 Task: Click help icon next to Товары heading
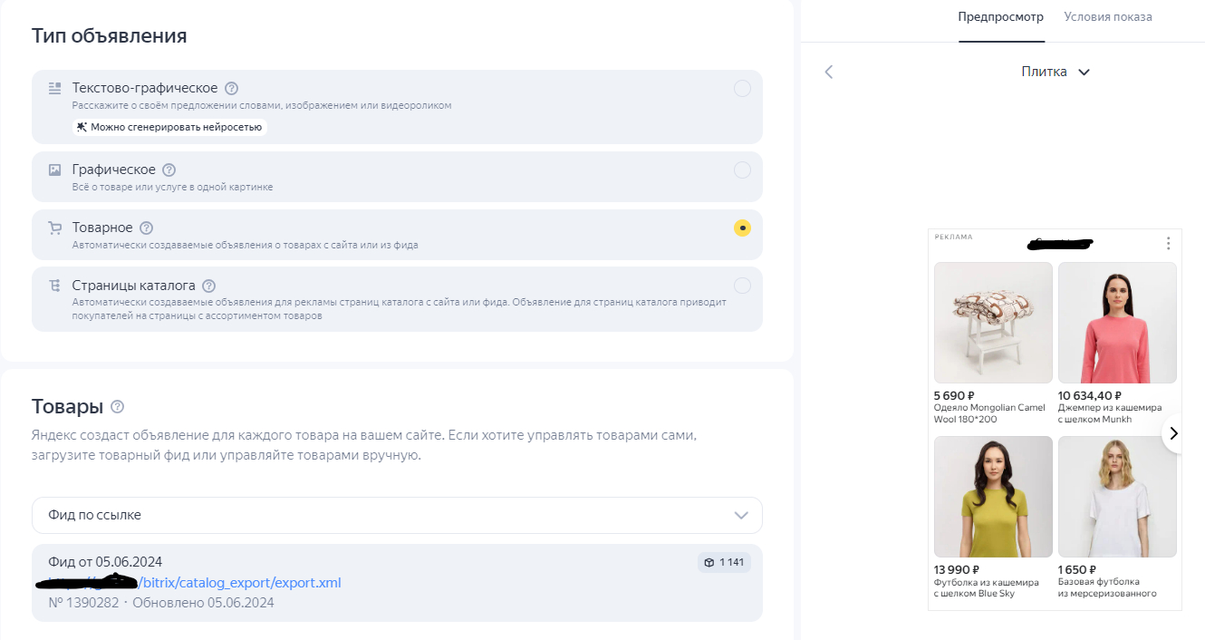click(x=117, y=406)
